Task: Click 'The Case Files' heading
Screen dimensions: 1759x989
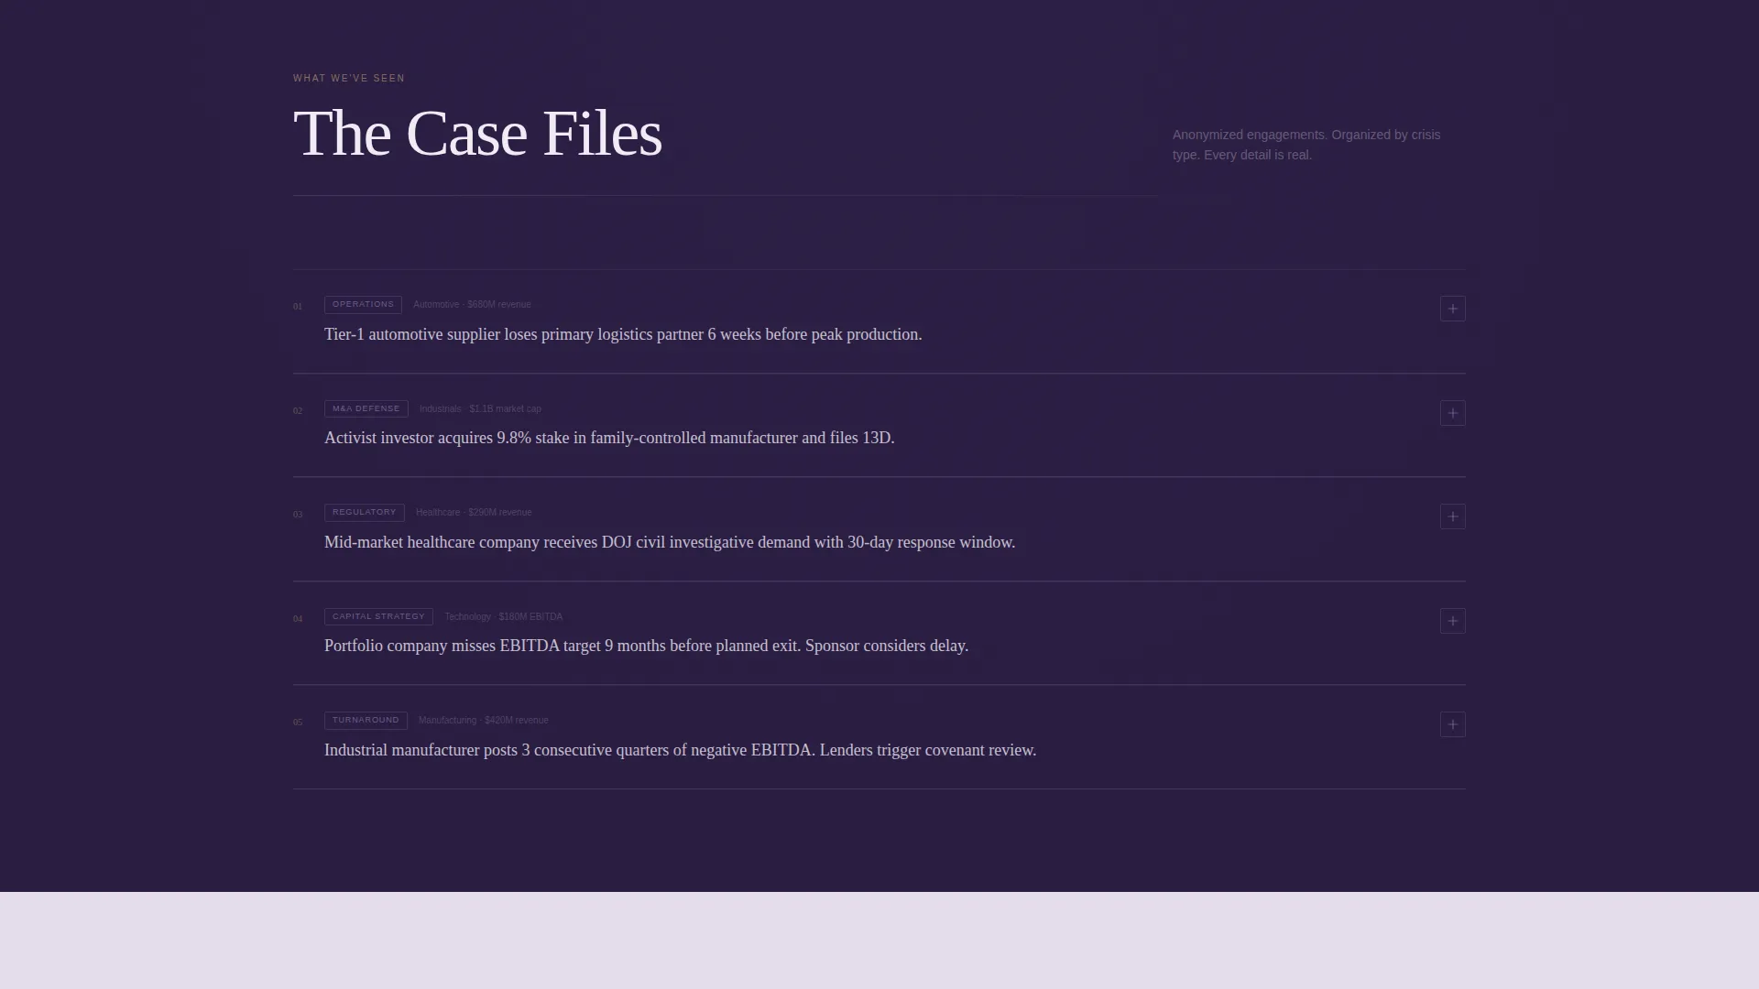Action: pos(477,134)
